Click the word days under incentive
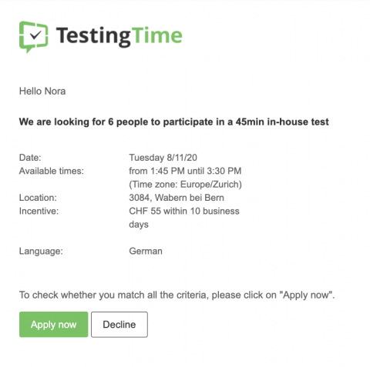Image resolution: width=370 pixels, height=367 pixels. pos(139,225)
